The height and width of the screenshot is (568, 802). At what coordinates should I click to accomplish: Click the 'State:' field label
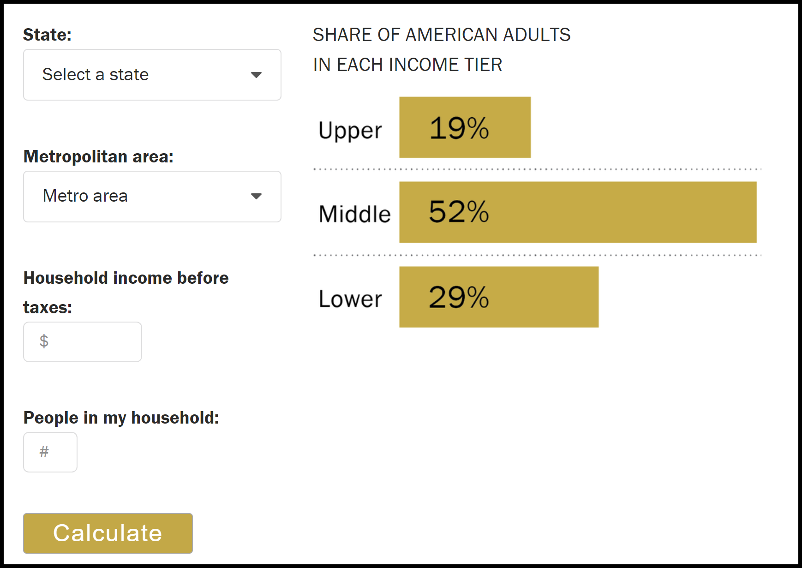coord(48,34)
